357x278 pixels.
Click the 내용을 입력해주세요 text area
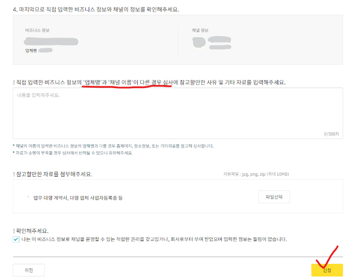(178, 113)
